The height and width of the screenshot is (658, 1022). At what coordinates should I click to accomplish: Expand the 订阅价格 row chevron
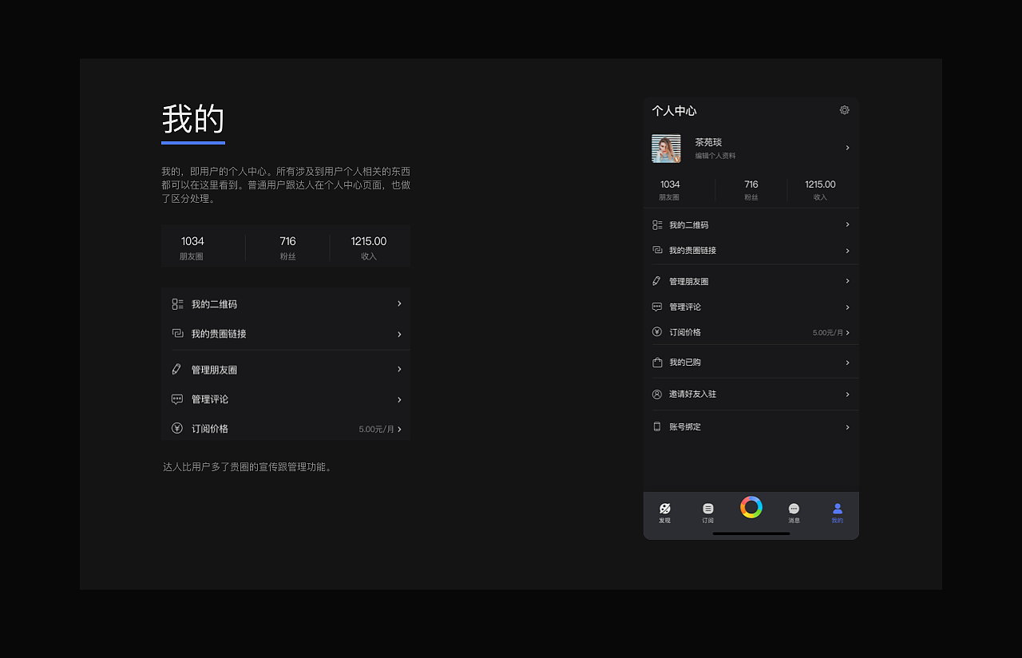847,331
